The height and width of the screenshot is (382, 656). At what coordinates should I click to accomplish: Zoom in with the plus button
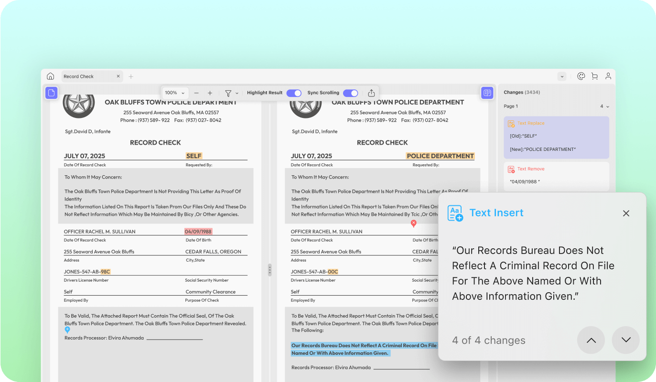(x=210, y=93)
